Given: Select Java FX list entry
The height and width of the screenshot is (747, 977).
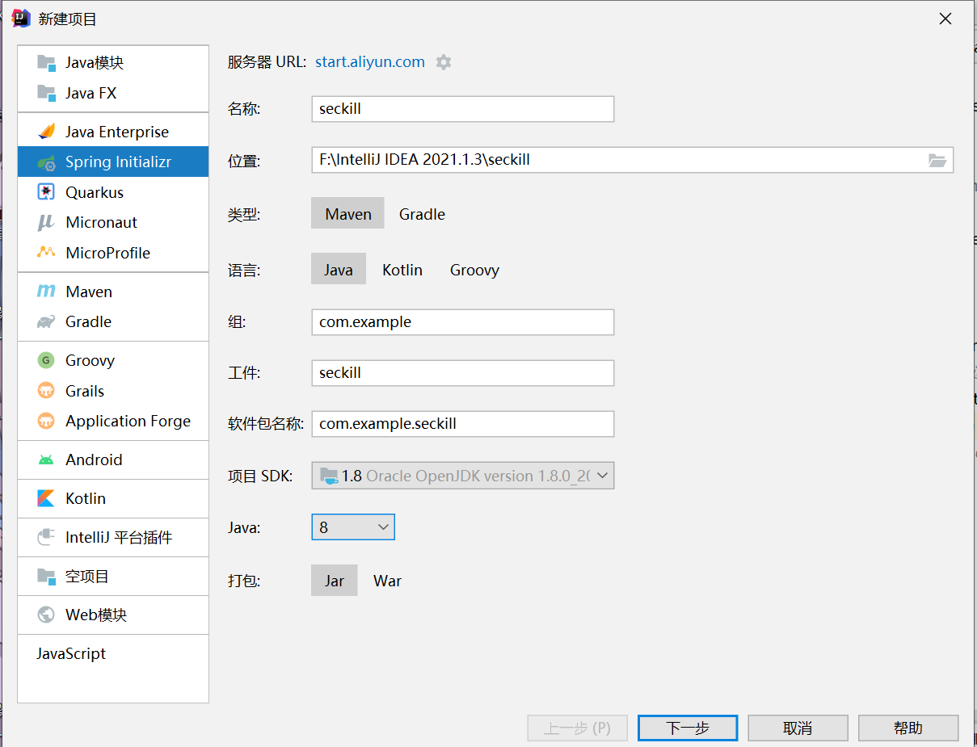Looking at the screenshot, I should coord(113,93).
